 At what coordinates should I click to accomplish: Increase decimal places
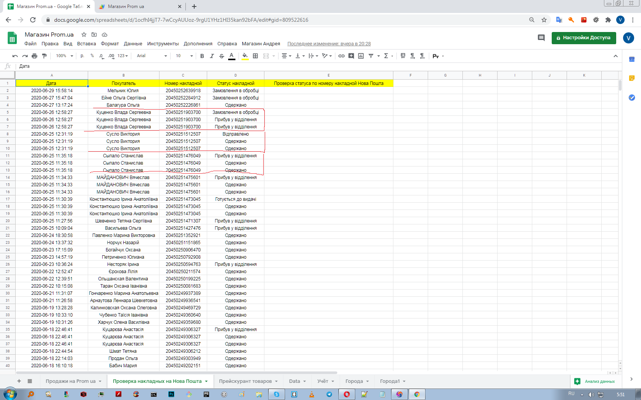111,56
